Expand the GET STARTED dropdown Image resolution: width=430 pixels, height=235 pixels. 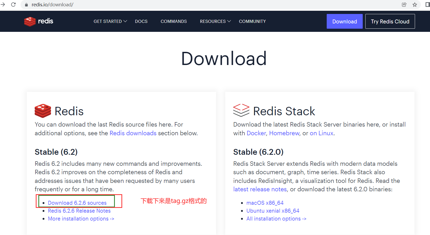[110, 21]
